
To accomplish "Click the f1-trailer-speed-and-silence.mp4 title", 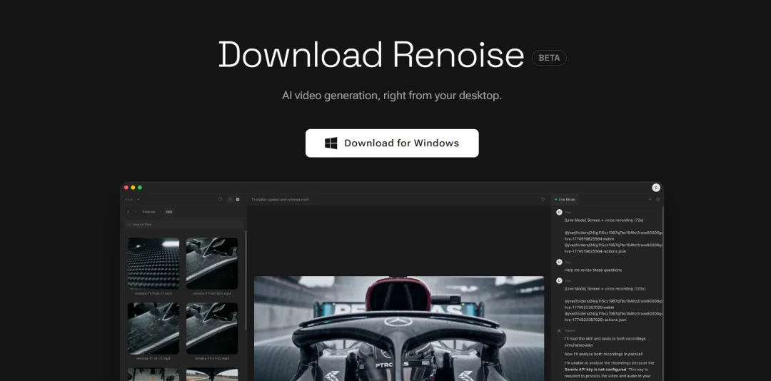I will point(280,200).
